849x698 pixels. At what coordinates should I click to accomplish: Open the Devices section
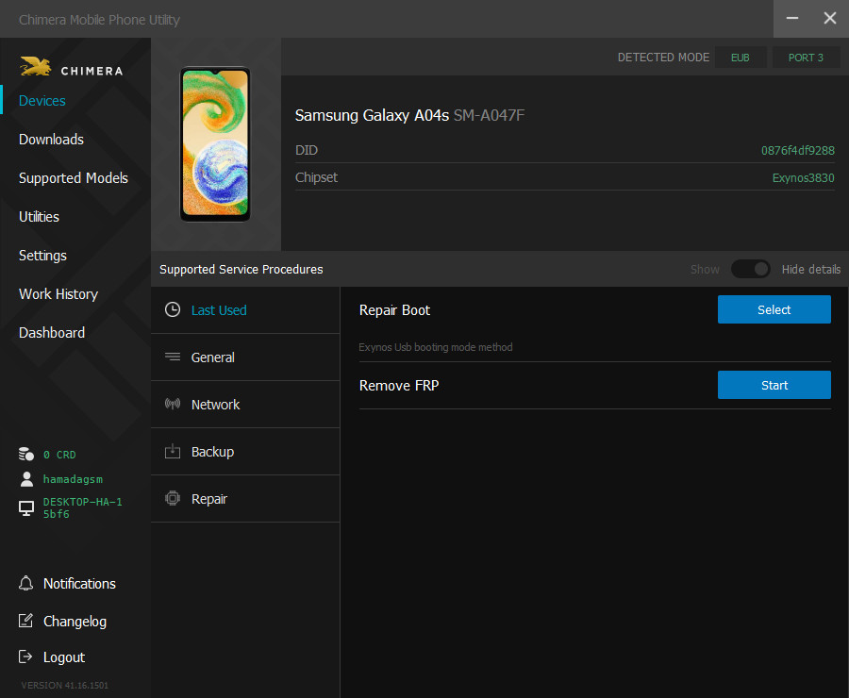coord(42,101)
